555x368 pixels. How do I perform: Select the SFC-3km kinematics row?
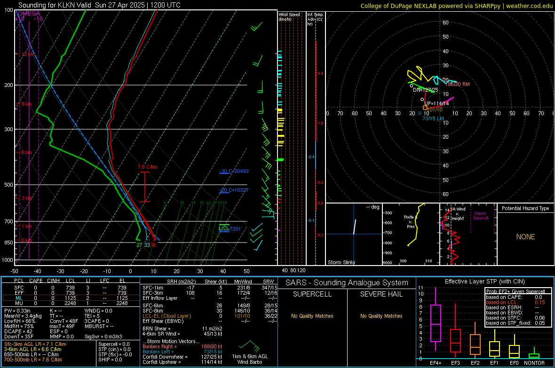[210, 293]
